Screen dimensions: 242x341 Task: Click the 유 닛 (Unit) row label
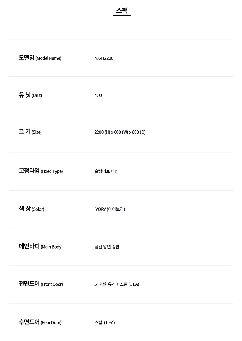30,95
